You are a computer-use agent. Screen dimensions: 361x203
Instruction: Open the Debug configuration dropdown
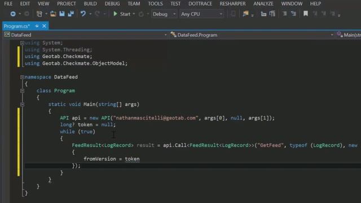(164, 14)
